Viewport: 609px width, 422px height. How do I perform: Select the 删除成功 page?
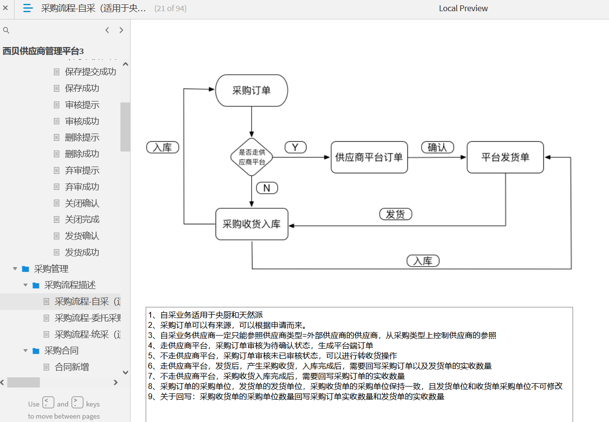(x=82, y=154)
